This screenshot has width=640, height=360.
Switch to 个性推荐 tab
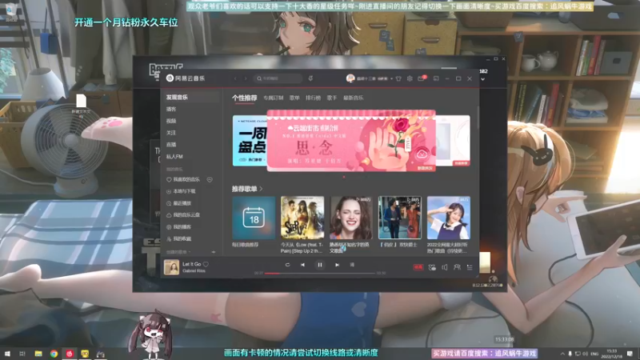click(245, 98)
